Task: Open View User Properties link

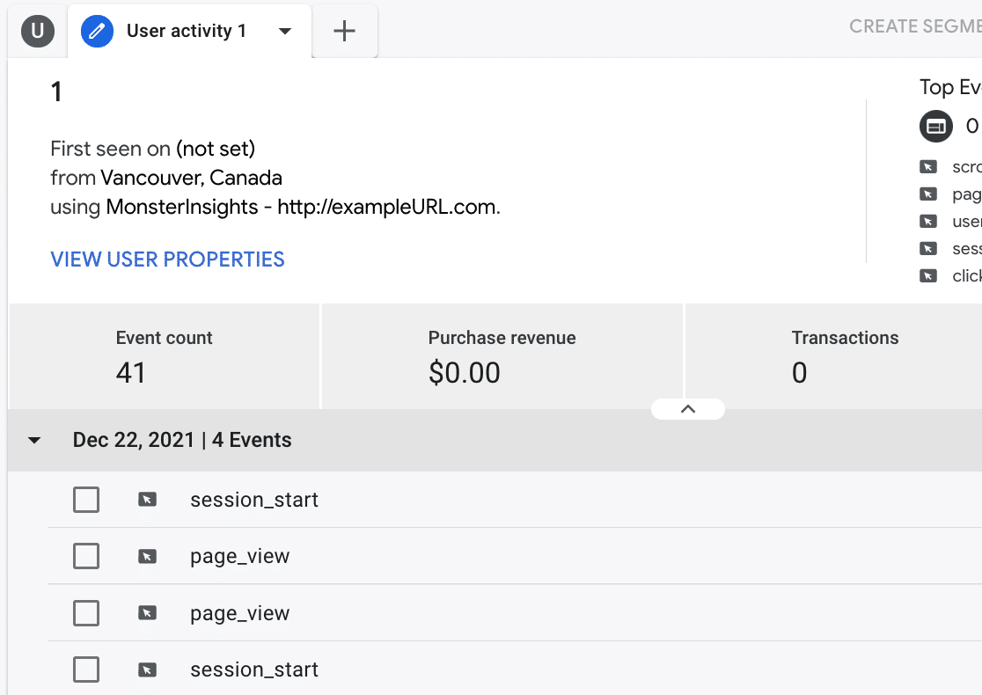Action: point(167,260)
